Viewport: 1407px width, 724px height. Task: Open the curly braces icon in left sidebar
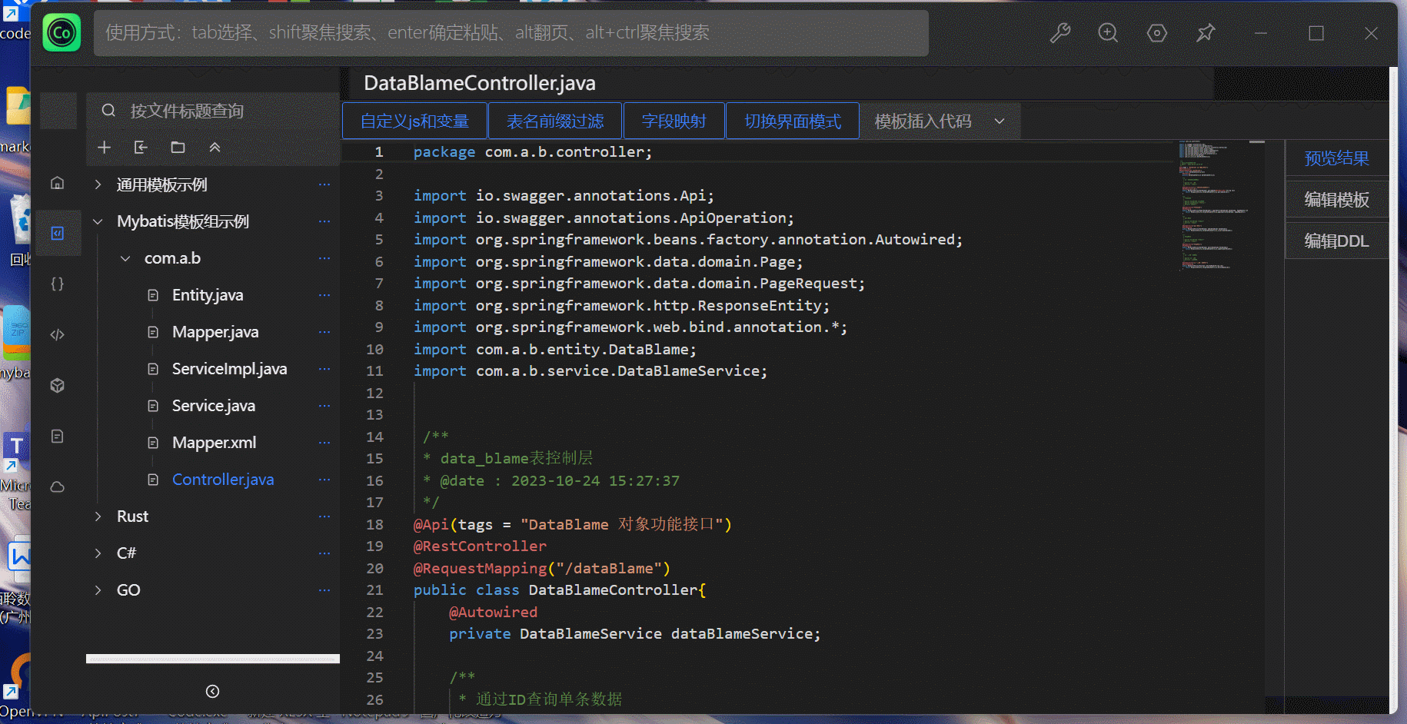[58, 284]
